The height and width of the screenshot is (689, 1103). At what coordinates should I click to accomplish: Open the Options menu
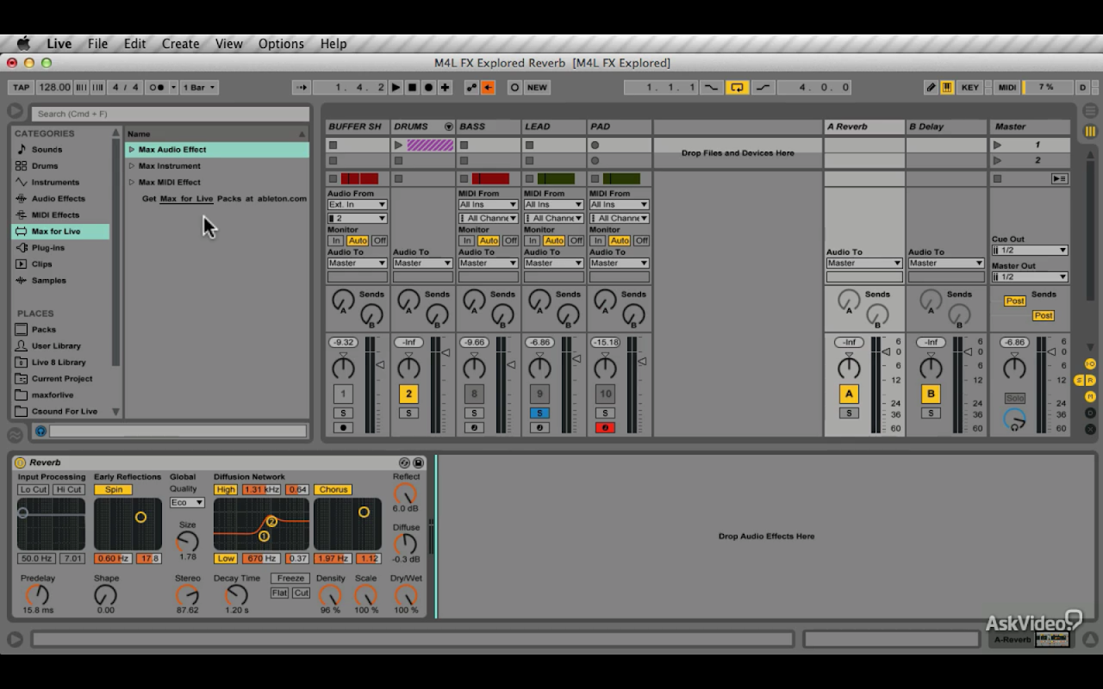coord(281,44)
